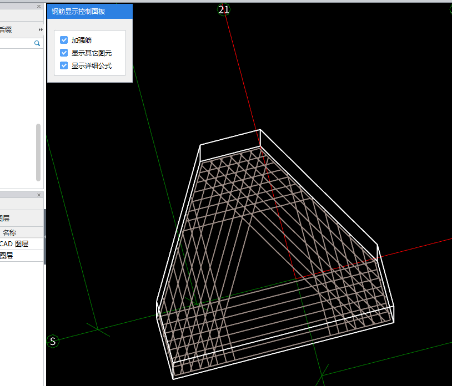Click the search magnifier icon
Screen dimensions: 452x386
37,43
